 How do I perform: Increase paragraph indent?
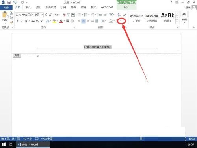tap(105, 15)
